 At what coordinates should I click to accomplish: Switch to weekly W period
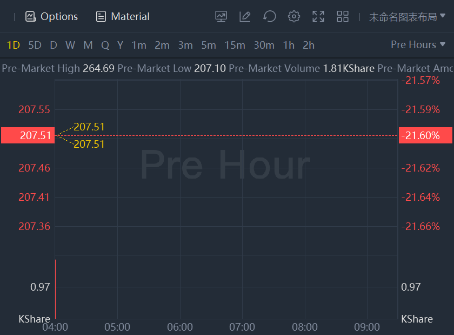pyautogui.click(x=70, y=45)
